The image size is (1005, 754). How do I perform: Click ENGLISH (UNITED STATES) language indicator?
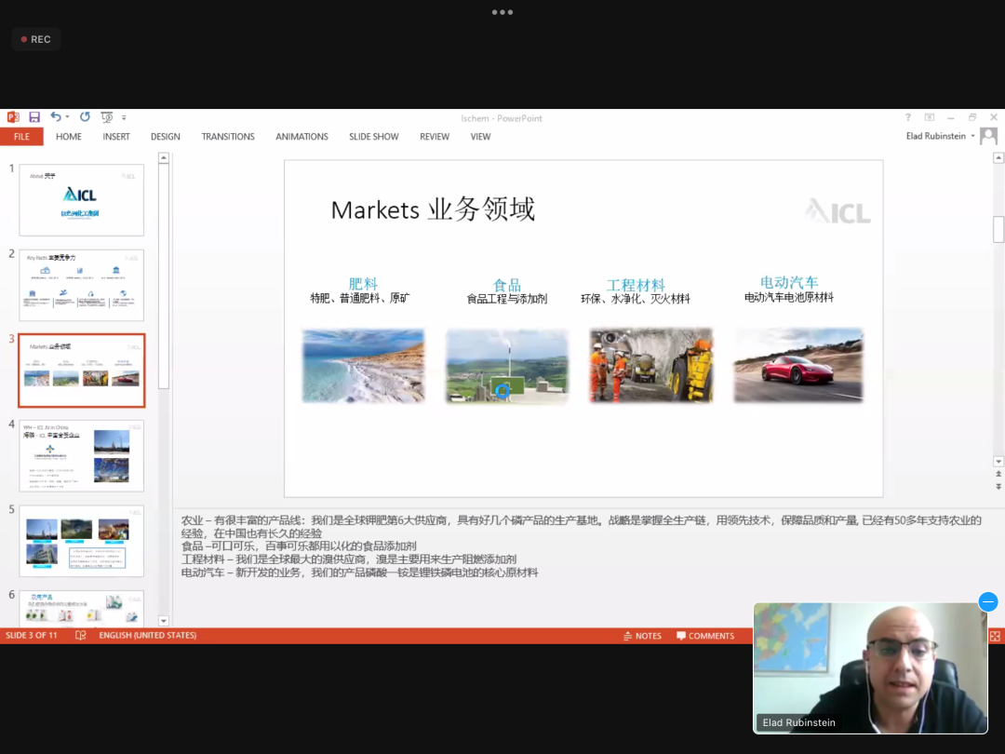pos(147,636)
